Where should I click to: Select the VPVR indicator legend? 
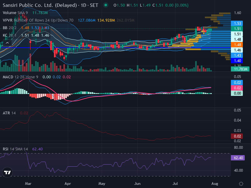point(38,20)
